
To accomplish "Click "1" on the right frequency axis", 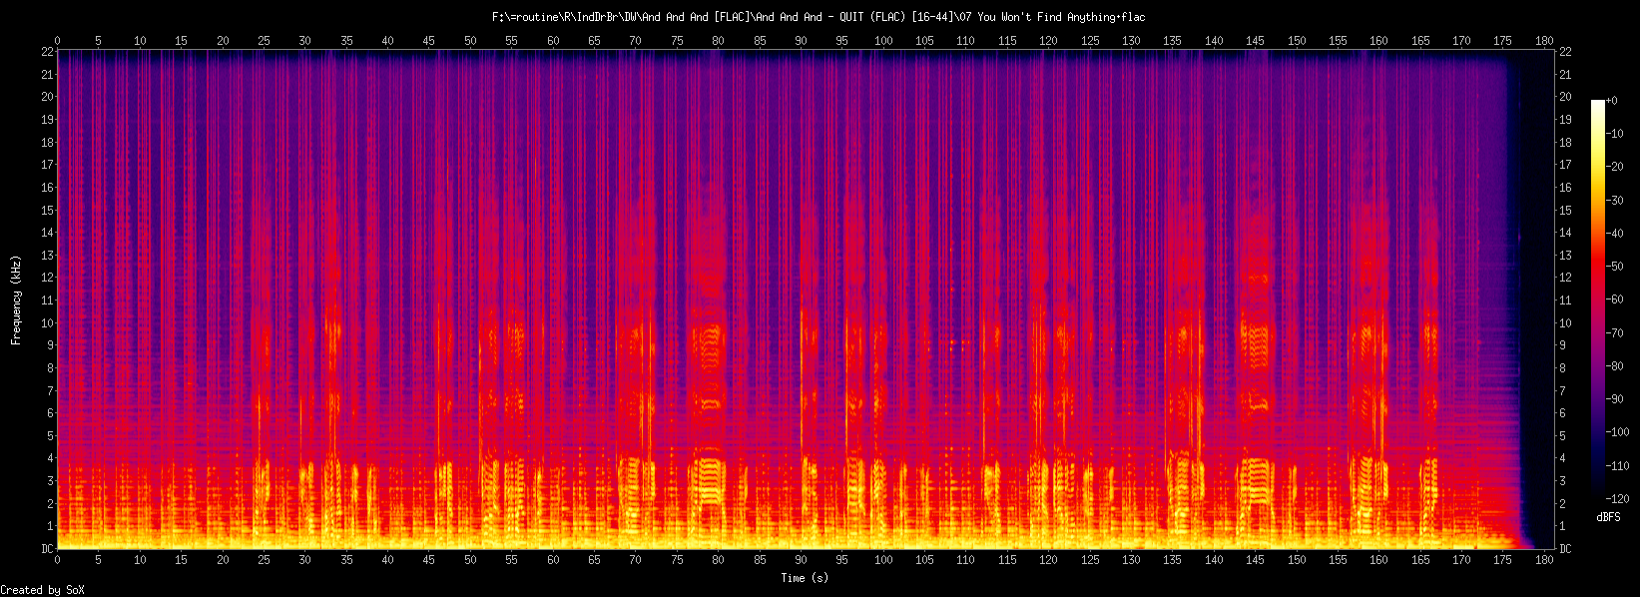I will 1562,526.
